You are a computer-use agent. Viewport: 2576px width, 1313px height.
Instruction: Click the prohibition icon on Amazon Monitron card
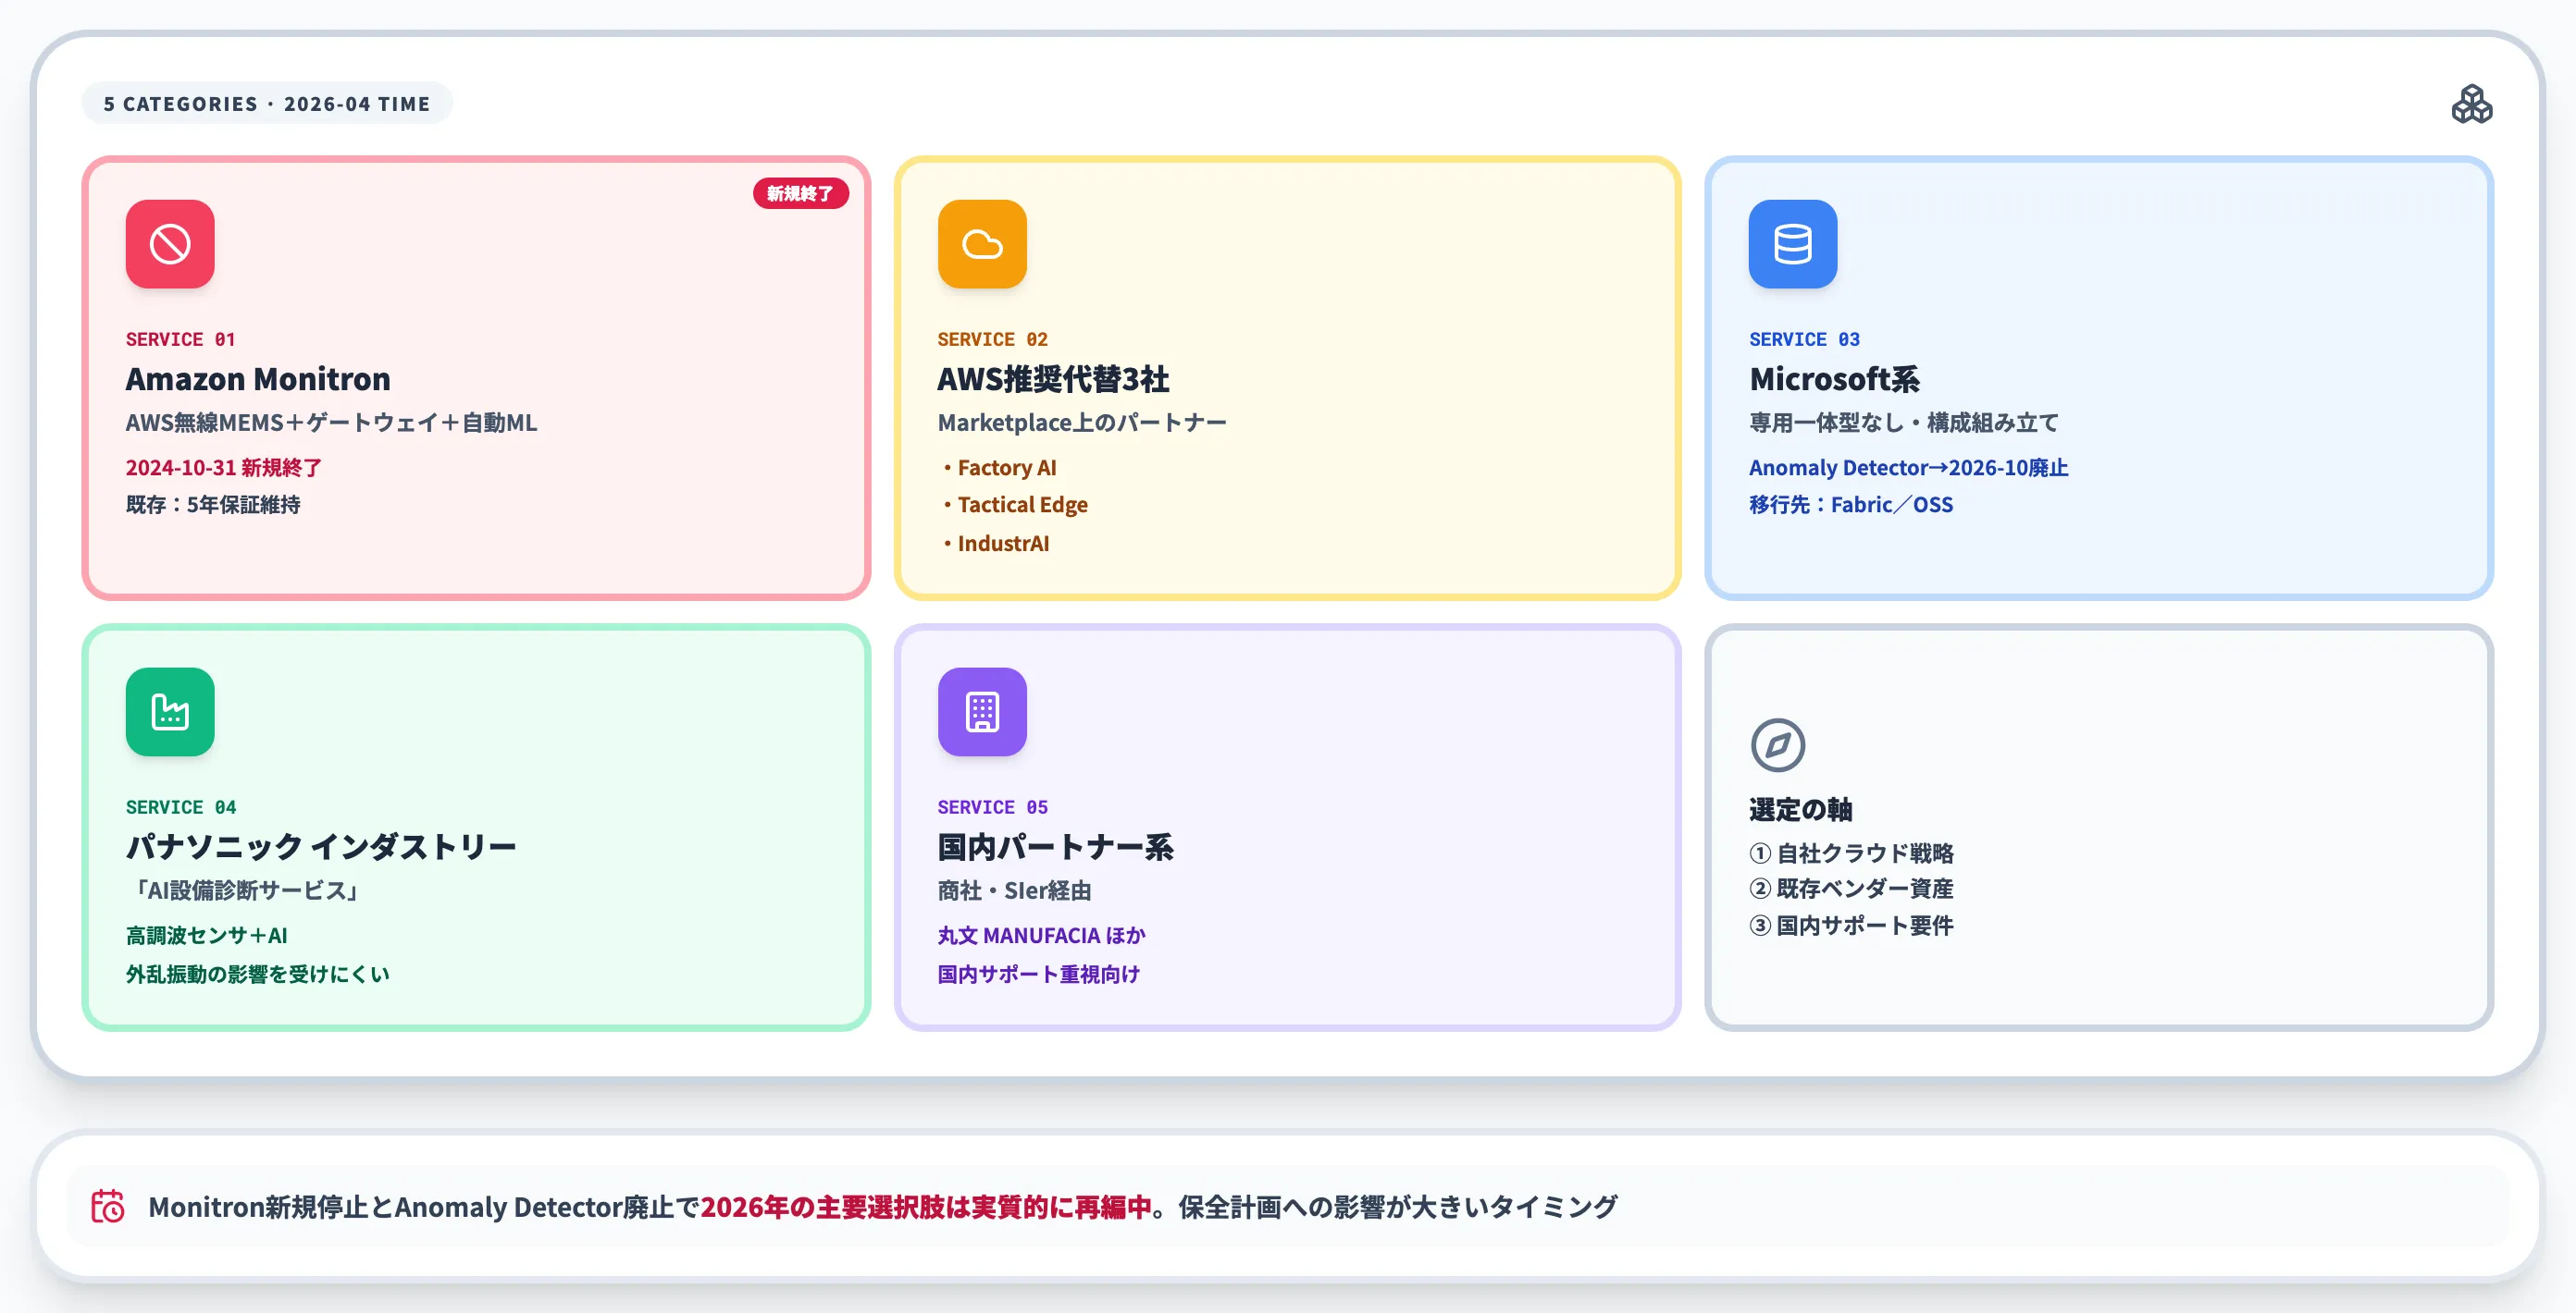(169, 244)
